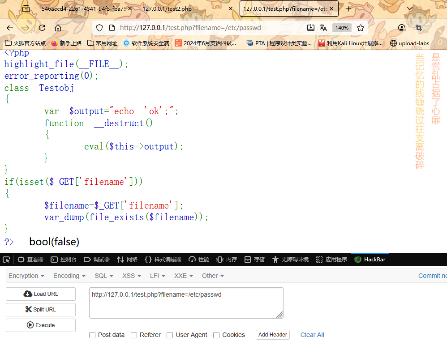Click the Clear All link
The image size is (447, 358).
(312, 335)
